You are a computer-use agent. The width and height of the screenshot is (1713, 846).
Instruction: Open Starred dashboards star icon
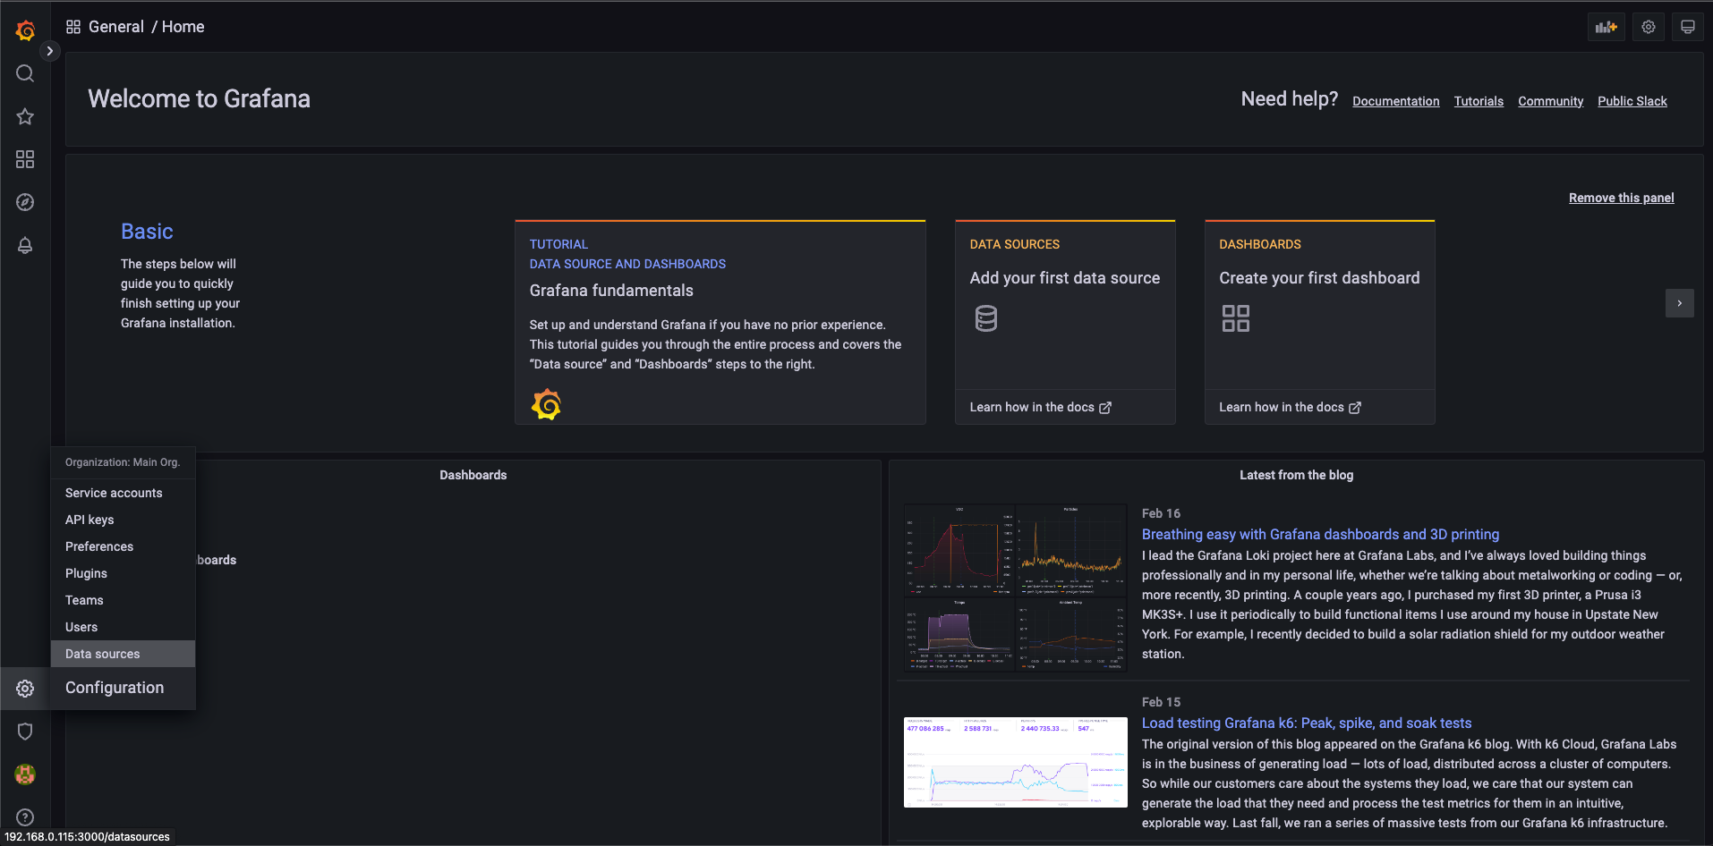pyautogui.click(x=25, y=116)
